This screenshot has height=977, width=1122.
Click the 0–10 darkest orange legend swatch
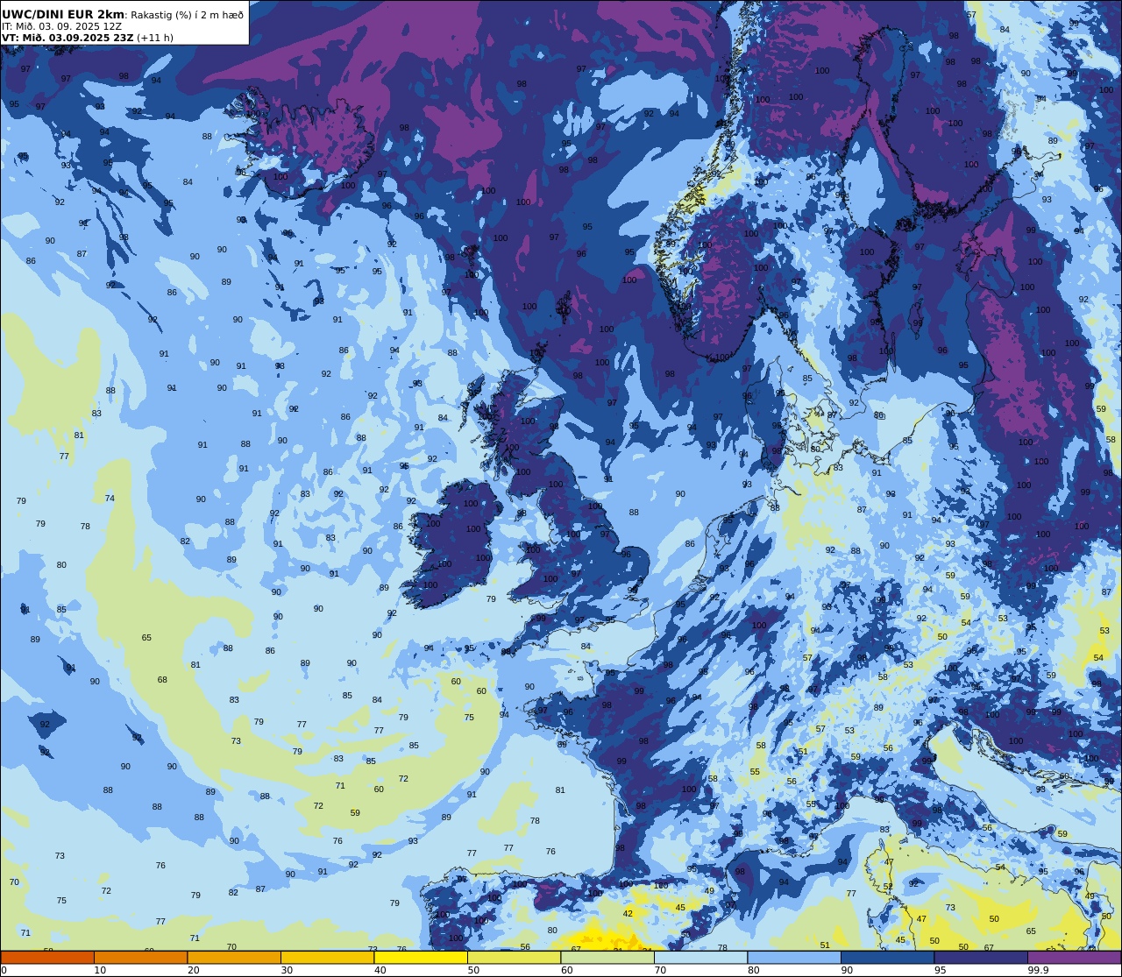pyautogui.click(x=47, y=957)
